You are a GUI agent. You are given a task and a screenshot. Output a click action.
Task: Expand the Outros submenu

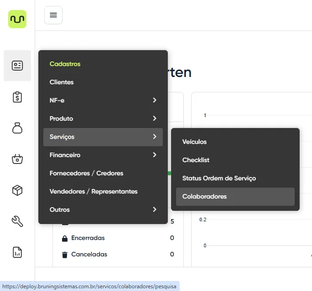[103, 209]
